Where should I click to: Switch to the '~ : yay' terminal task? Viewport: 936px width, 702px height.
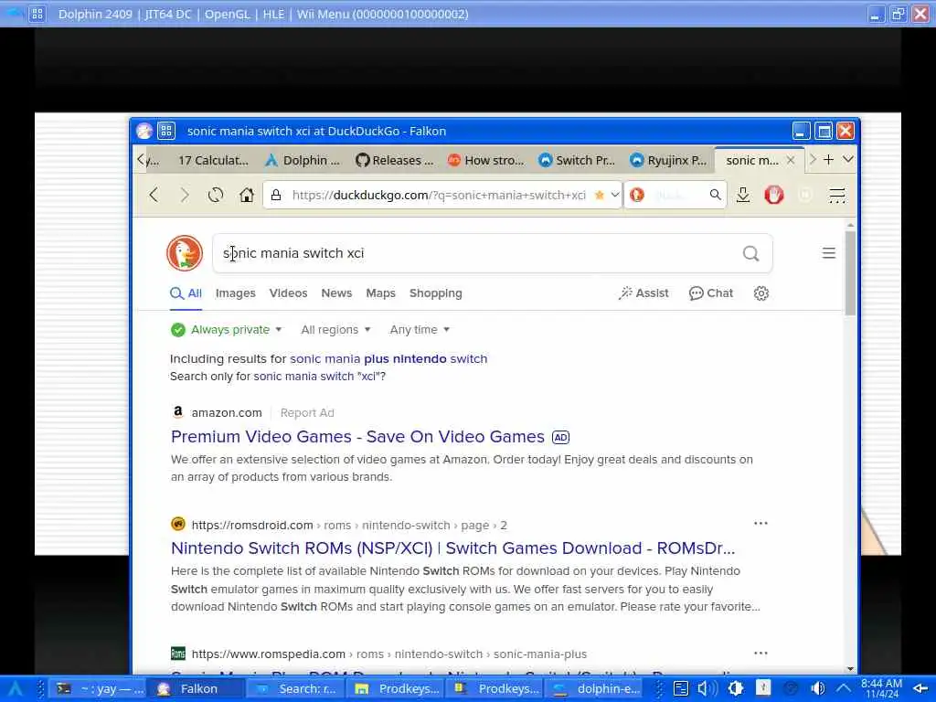[x=99, y=689]
